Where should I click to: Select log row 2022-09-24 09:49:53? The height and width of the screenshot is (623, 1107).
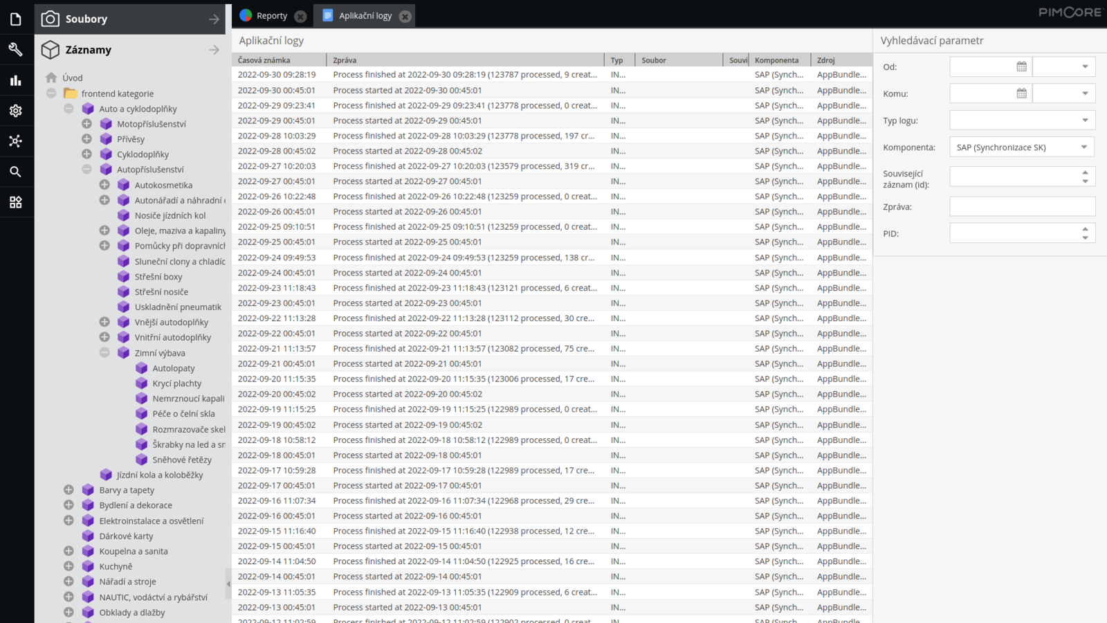(551, 258)
